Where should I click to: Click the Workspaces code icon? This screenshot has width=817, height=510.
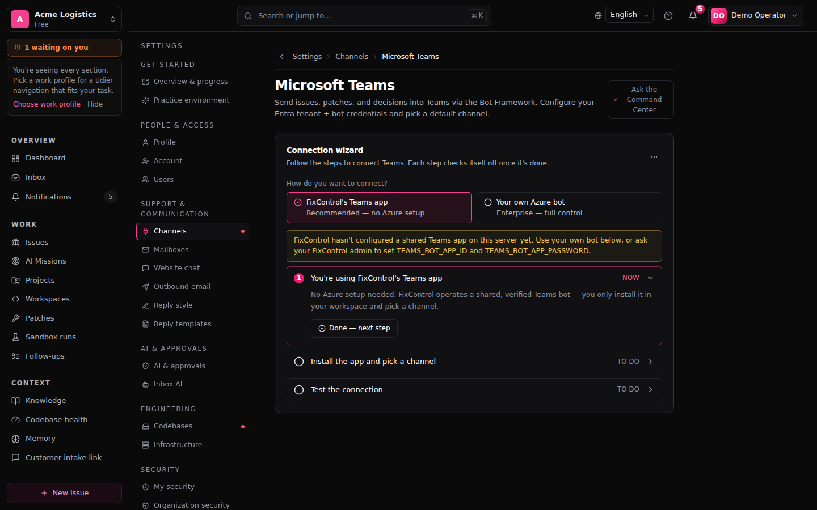tap(16, 299)
